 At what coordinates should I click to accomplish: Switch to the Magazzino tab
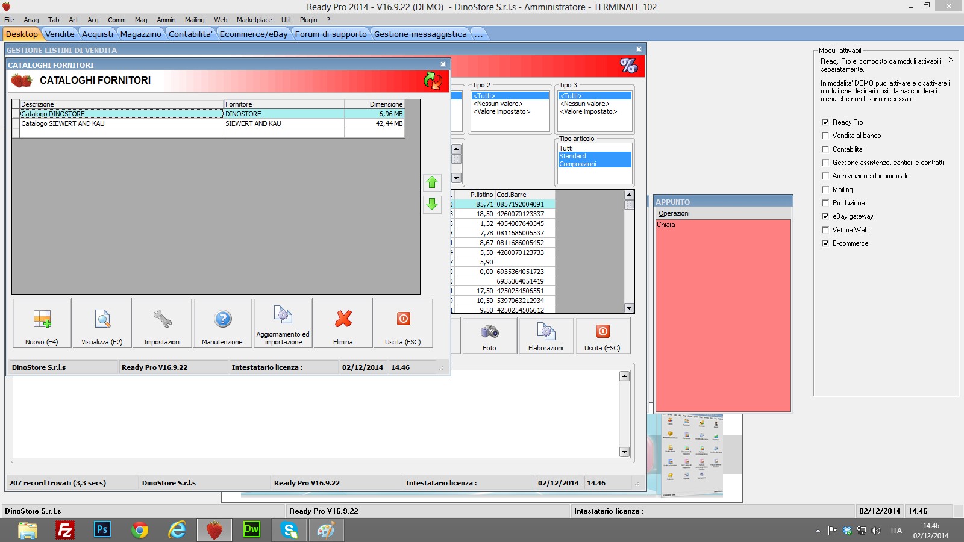pos(141,34)
